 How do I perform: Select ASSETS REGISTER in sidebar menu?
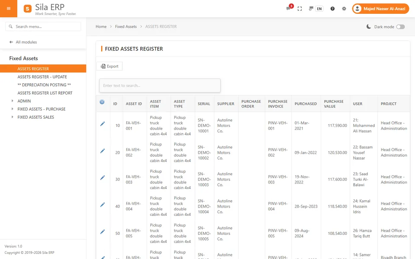[43, 69]
